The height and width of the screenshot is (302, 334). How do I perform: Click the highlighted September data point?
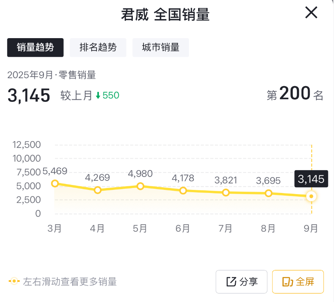point(311,196)
